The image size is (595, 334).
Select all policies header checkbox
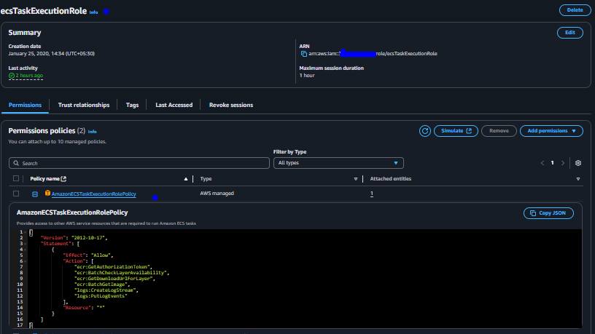(16, 178)
